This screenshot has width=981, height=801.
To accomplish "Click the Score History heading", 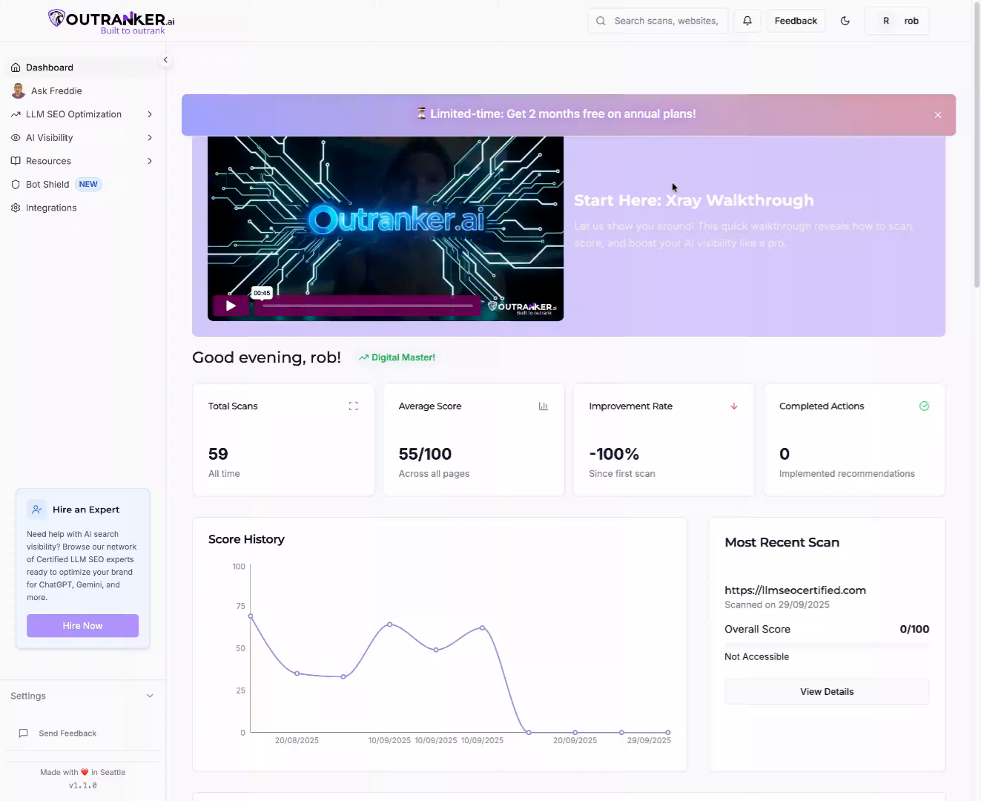I will 246,539.
